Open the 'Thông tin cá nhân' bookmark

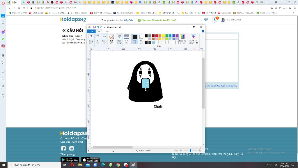pos(18,13)
